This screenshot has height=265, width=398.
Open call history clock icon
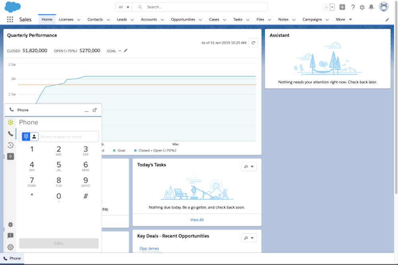[x=10, y=145]
